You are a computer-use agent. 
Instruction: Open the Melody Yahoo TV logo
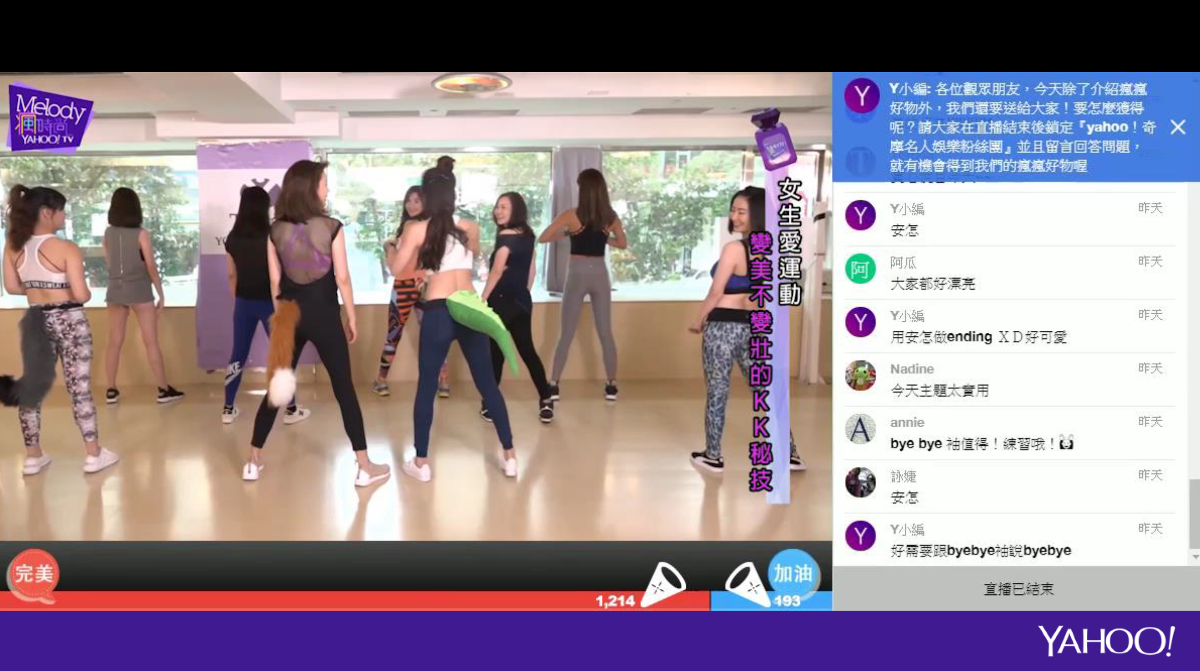click(x=49, y=119)
